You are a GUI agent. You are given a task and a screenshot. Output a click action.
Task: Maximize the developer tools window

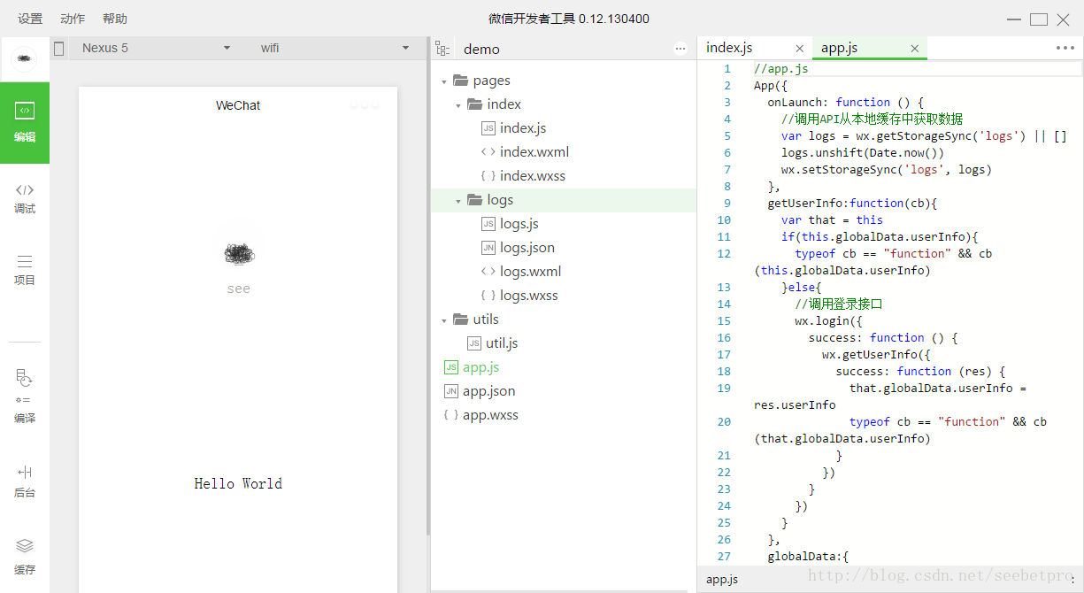point(1039,19)
